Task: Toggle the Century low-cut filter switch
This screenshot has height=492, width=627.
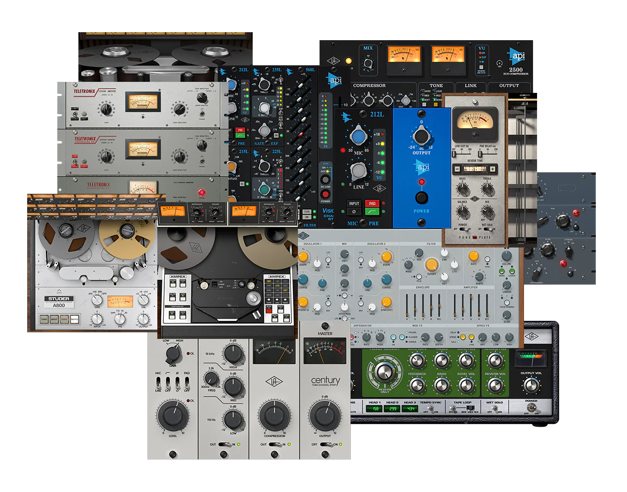Action: (x=168, y=383)
